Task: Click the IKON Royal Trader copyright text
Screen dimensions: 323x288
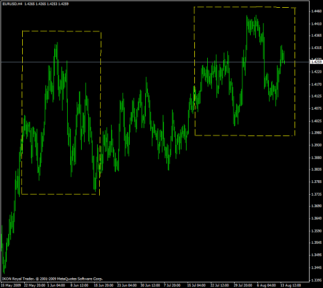Action: [52, 279]
